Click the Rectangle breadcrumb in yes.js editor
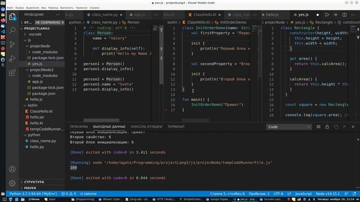The image size is (360, 202). click(324, 22)
